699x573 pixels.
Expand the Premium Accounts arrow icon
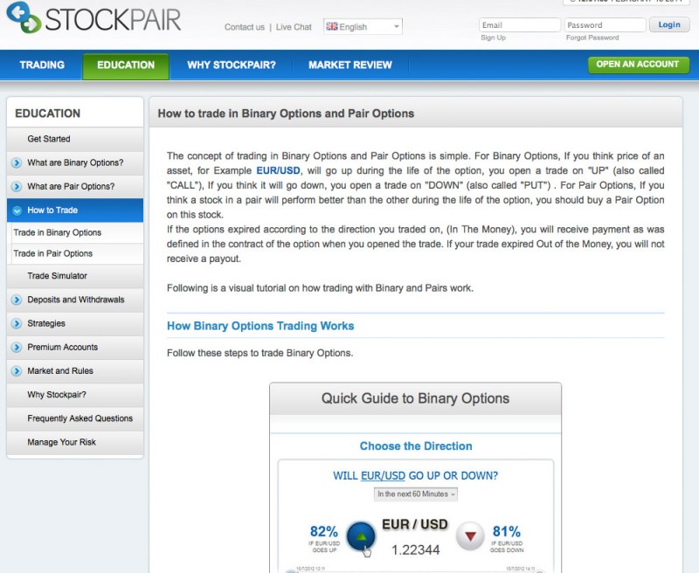pyautogui.click(x=17, y=347)
